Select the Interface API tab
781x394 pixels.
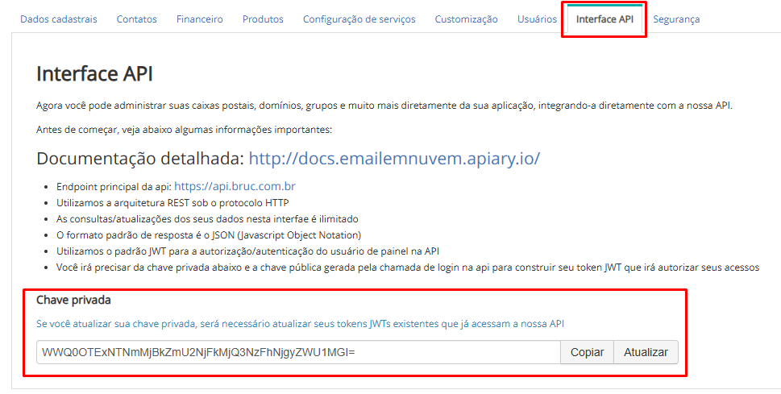coord(604,19)
